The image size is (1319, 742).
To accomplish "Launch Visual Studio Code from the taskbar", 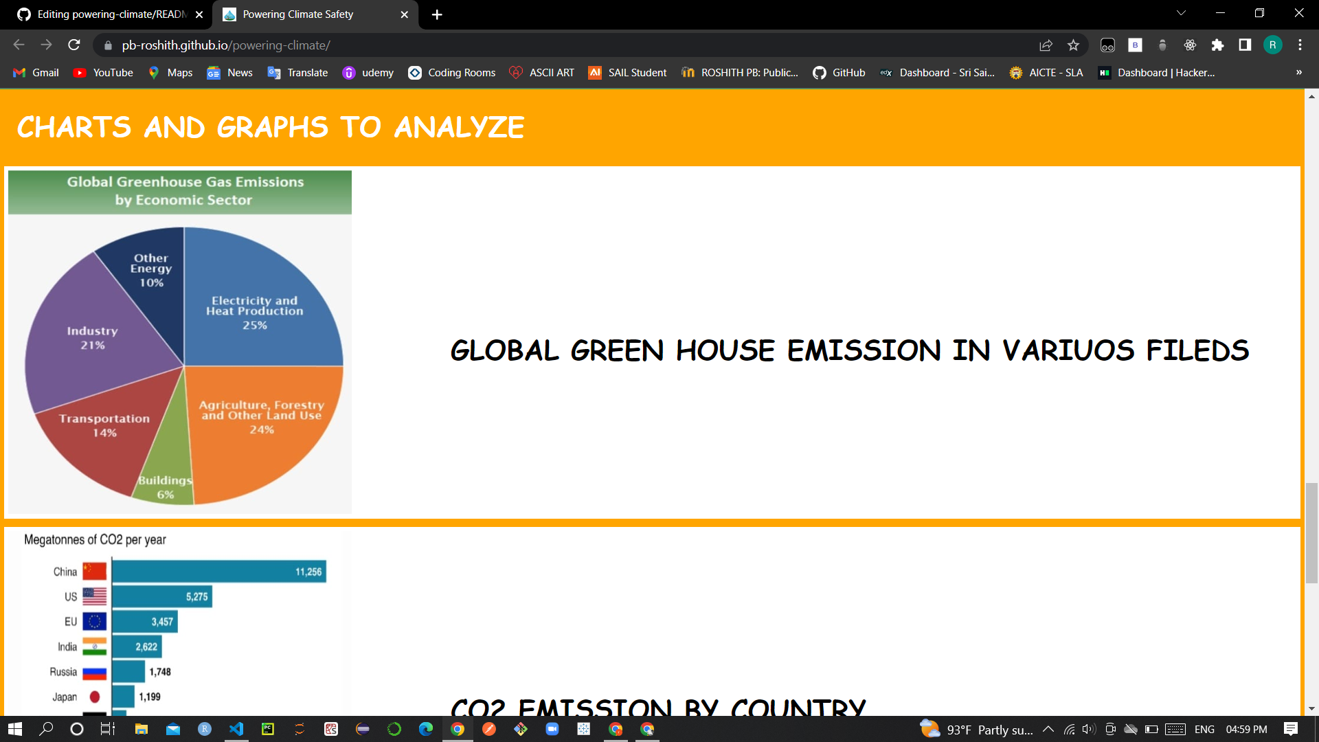I will (x=237, y=730).
